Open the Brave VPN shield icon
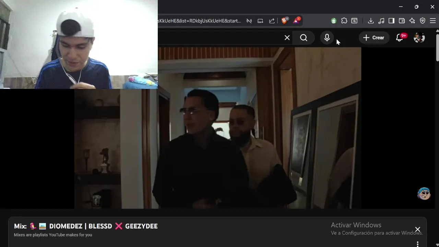Screen dimensions: 439x247 pos(423,21)
